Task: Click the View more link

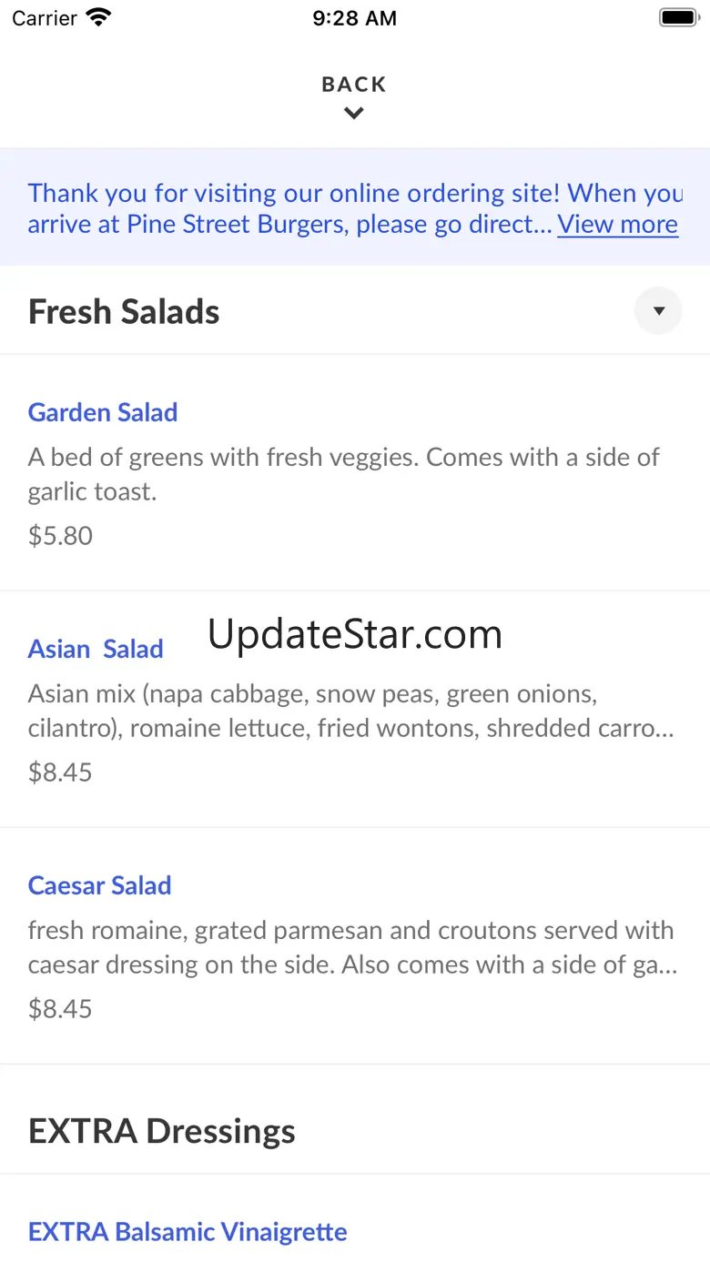Action: (x=617, y=224)
